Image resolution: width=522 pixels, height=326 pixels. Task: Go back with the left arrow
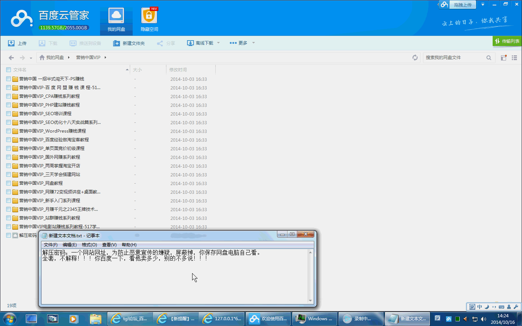[x=11, y=58]
